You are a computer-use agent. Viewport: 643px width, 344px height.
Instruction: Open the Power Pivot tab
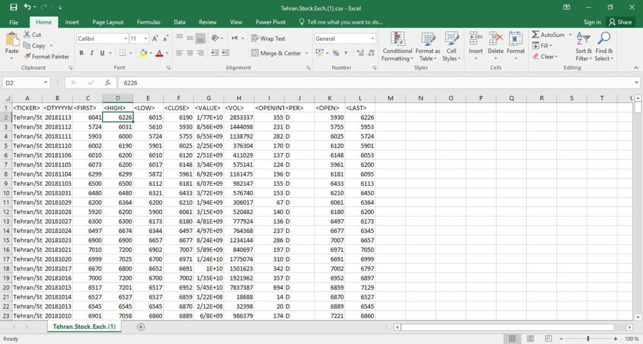[x=271, y=22]
